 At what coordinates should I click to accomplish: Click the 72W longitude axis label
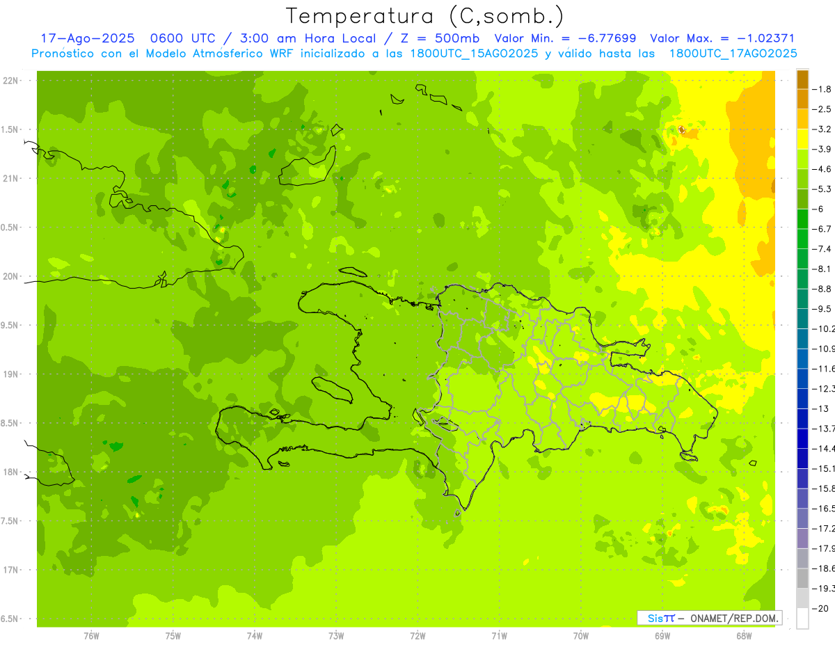pyautogui.click(x=417, y=635)
